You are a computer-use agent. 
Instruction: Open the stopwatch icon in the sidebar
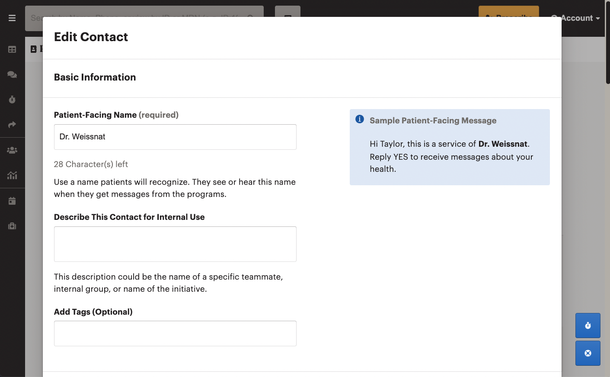12,100
